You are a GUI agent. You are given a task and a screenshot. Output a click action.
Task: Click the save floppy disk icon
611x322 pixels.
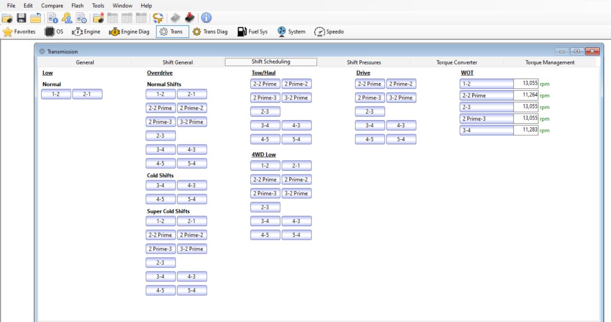[x=21, y=18]
